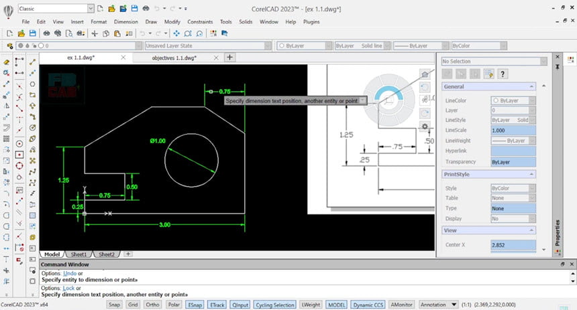Open the Modify menu
The image size is (577, 310).
(x=172, y=21)
